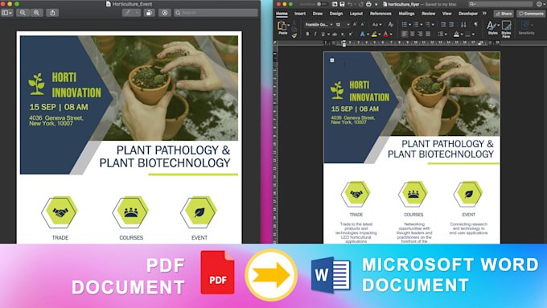Toggle Strikethrough formatting
Viewport: 547px width, 308px height.
335,35
